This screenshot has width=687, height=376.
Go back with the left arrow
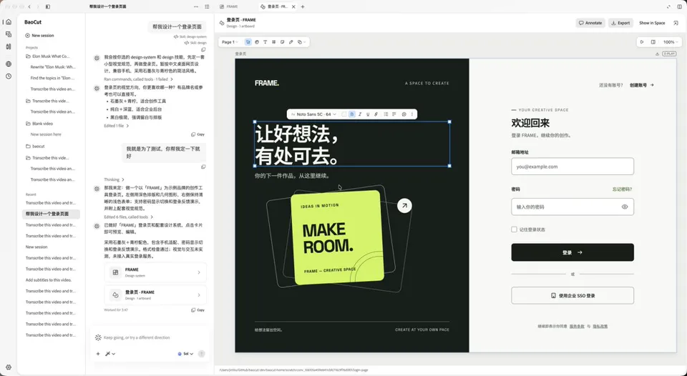(29, 6)
